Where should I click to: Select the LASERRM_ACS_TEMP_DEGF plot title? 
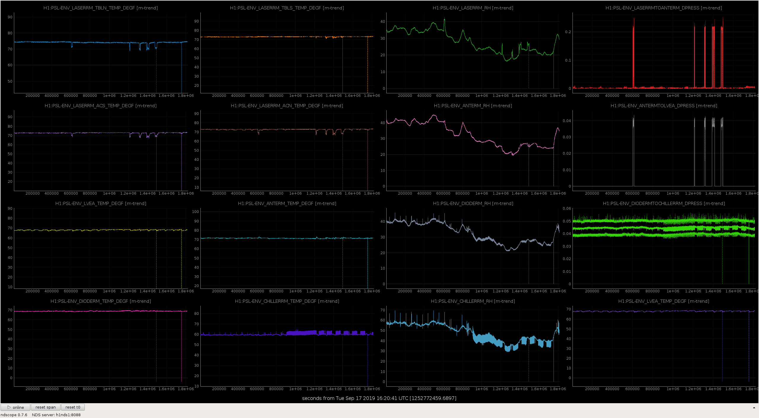coord(101,106)
